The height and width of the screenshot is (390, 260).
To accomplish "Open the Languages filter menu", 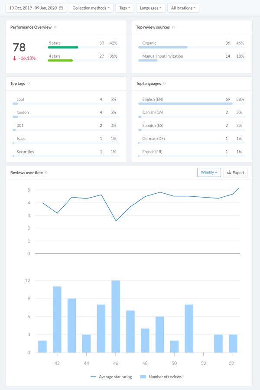I will 150,8.
